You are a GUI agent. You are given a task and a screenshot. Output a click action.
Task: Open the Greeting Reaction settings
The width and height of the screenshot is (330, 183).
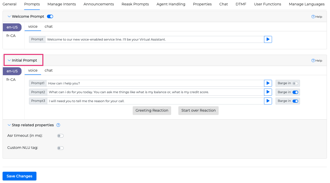click(x=152, y=110)
